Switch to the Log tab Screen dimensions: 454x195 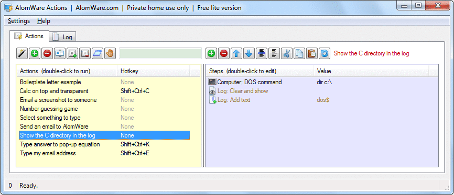click(x=62, y=37)
